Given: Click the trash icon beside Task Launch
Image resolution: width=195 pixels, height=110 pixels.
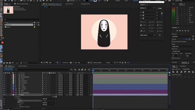Looking at the screenshot, I should [160, 35].
